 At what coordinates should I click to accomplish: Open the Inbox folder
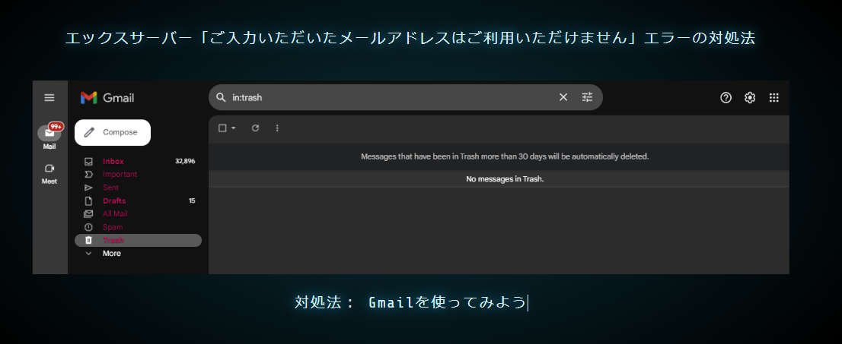click(x=113, y=161)
